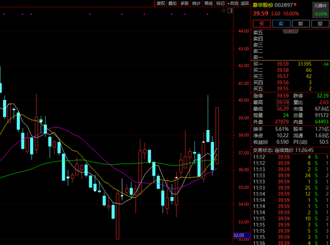330x245 pixels.
Task: Click the 换手 value 5.61%
Action: [x=282, y=129]
